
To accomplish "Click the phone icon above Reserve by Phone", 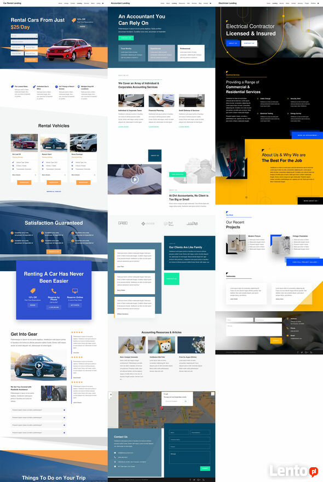I will (54, 291).
